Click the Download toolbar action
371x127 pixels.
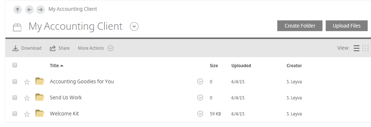click(x=27, y=48)
